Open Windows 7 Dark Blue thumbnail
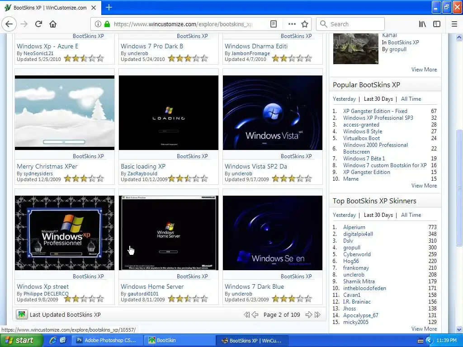 click(x=273, y=233)
